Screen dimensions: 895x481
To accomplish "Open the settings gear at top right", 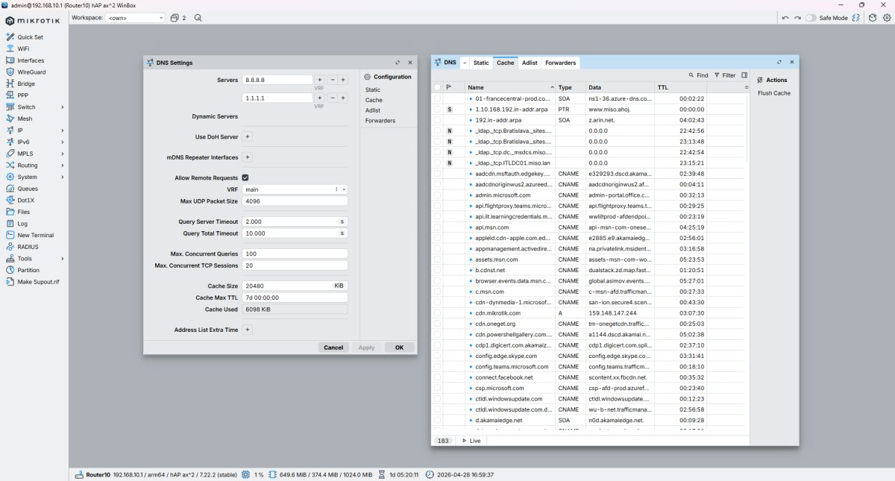I will 885,17.
